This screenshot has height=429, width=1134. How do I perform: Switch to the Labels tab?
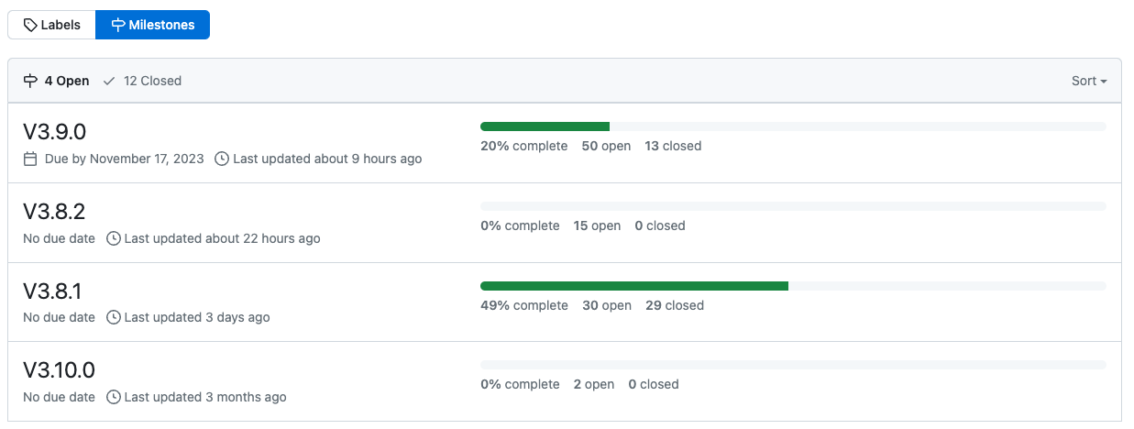click(x=51, y=26)
